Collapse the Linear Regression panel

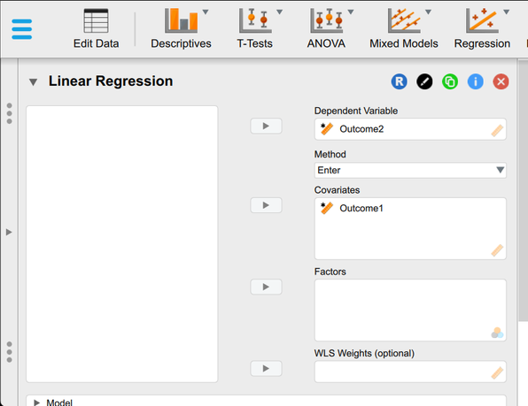point(33,82)
